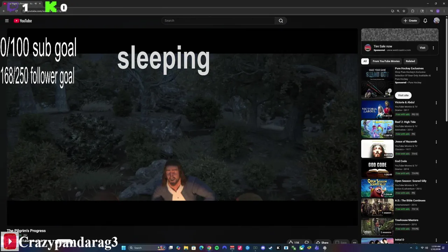Click the browser reload button
The image size is (448, 252).
point(16,11)
